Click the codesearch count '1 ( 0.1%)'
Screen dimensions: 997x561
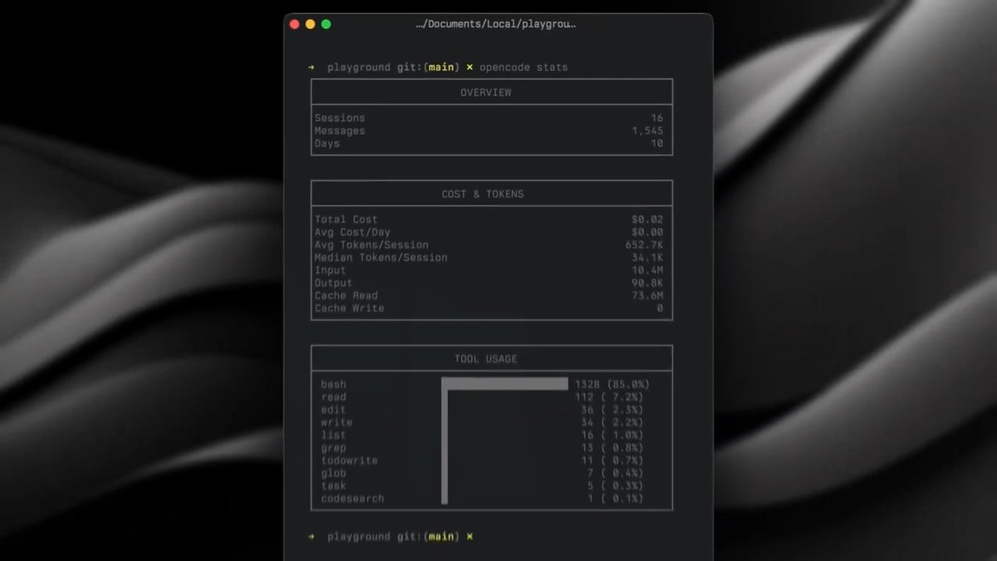coord(616,499)
